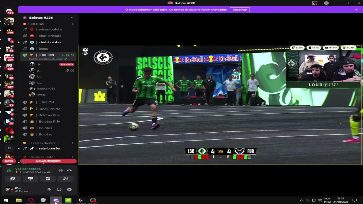
Task: Open the user profile avatar in the user panel
Action: 9,190
